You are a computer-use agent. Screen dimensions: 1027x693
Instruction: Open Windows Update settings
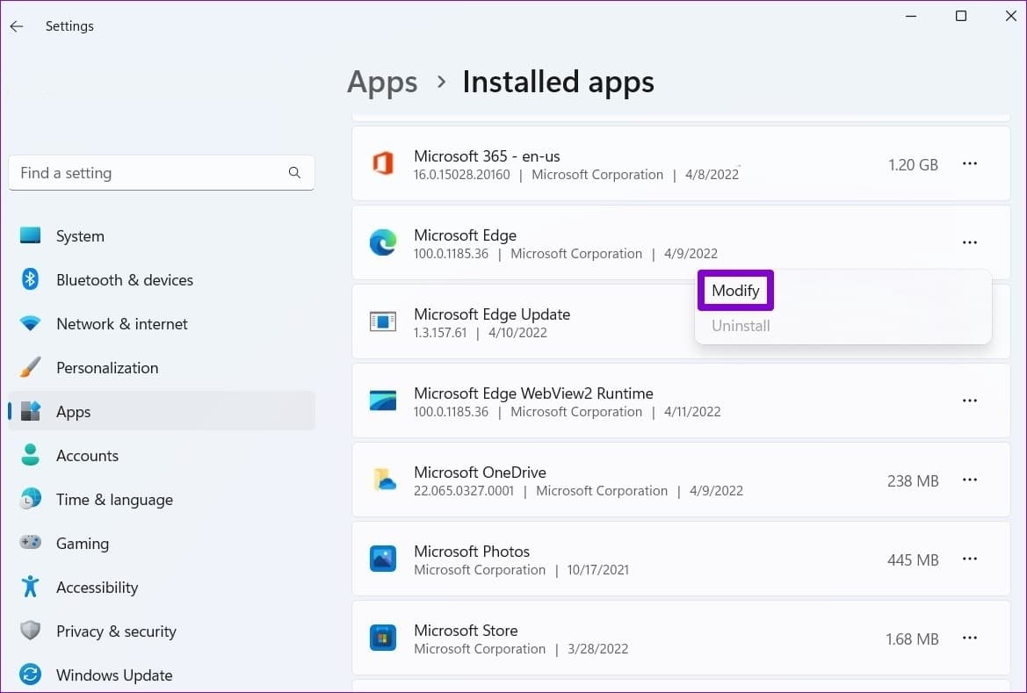tap(113, 675)
